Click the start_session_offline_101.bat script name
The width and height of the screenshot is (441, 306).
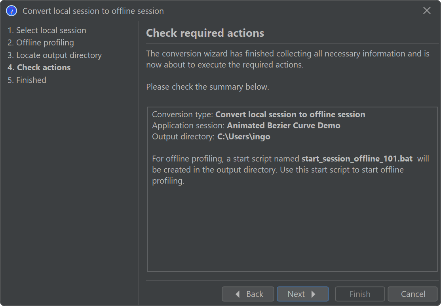(x=357, y=159)
